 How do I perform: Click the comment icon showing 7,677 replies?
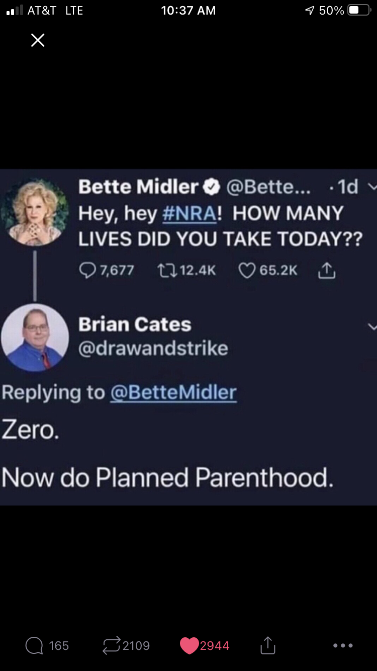(88, 271)
